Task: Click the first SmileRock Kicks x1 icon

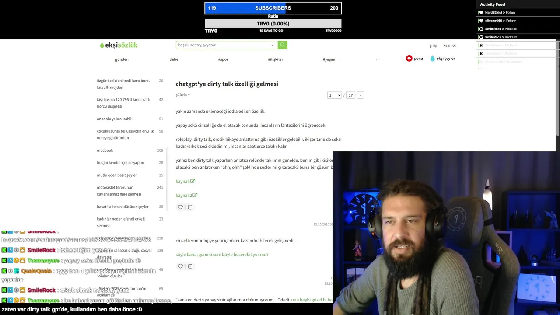Action: coord(481,29)
